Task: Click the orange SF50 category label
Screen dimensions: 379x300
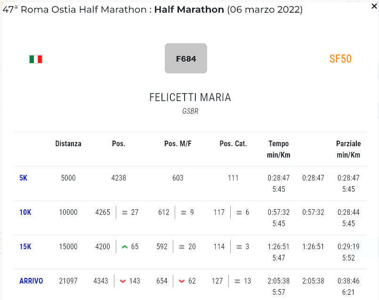Action: pos(340,59)
